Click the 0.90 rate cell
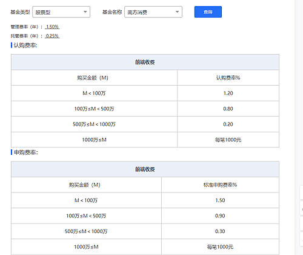This screenshot has width=303, height=255. [220, 216]
